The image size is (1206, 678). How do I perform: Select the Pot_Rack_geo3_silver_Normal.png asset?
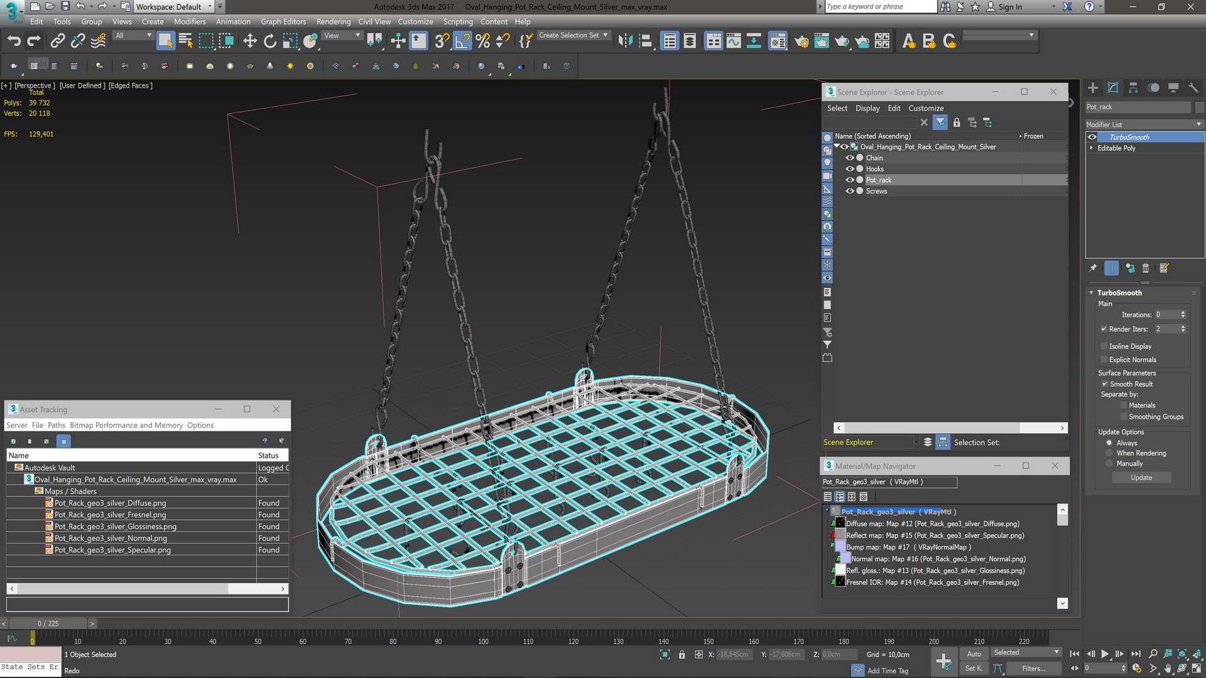(x=111, y=539)
